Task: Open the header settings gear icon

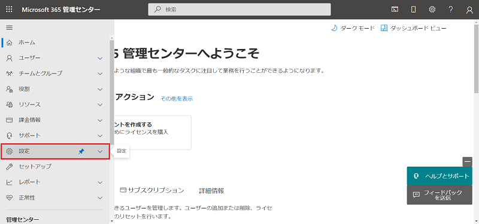Action: [x=432, y=10]
